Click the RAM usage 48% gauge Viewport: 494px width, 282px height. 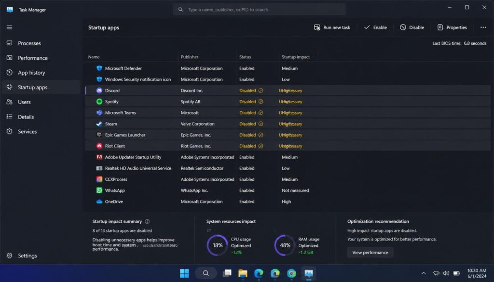285,245
